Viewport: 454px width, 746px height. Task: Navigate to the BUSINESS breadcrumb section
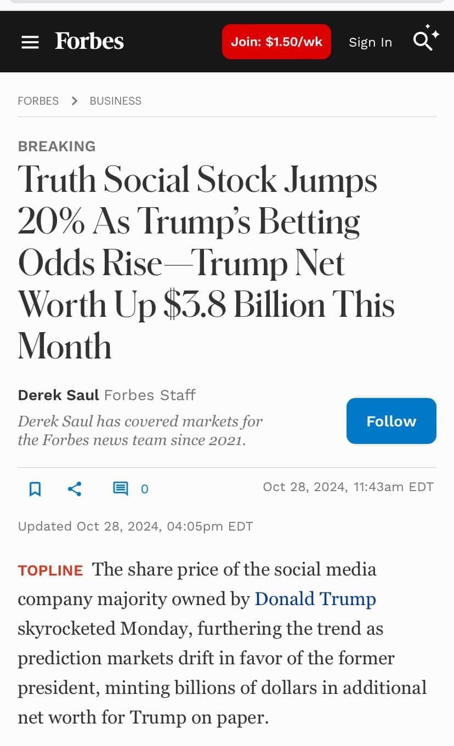coord(115,101)
